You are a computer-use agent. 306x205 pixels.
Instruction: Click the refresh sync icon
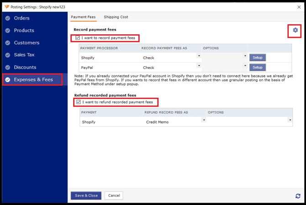point(298,196)
